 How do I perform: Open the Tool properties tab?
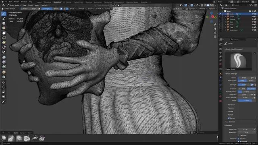tap(221, 44)
